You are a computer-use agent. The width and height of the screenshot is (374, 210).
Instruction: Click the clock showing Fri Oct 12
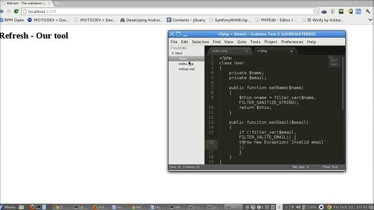pos(351,207)
